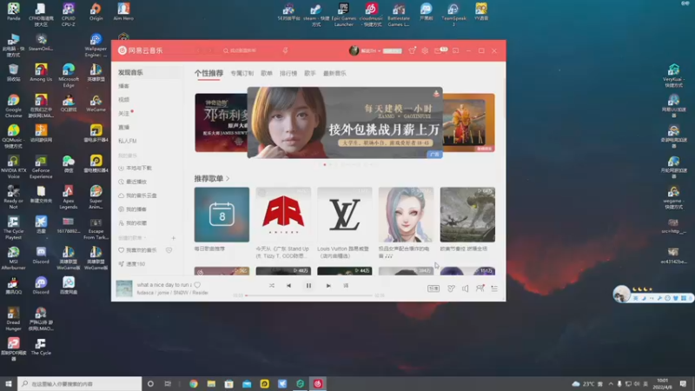Viewport: 695px width, 391px height.
Task: Open the sound quality selector button
Action: (x=433, y=288)
